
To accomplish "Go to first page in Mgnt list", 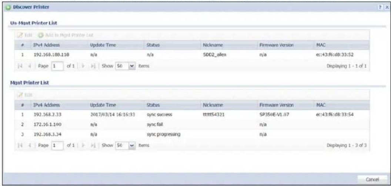I will click(20, 145).
